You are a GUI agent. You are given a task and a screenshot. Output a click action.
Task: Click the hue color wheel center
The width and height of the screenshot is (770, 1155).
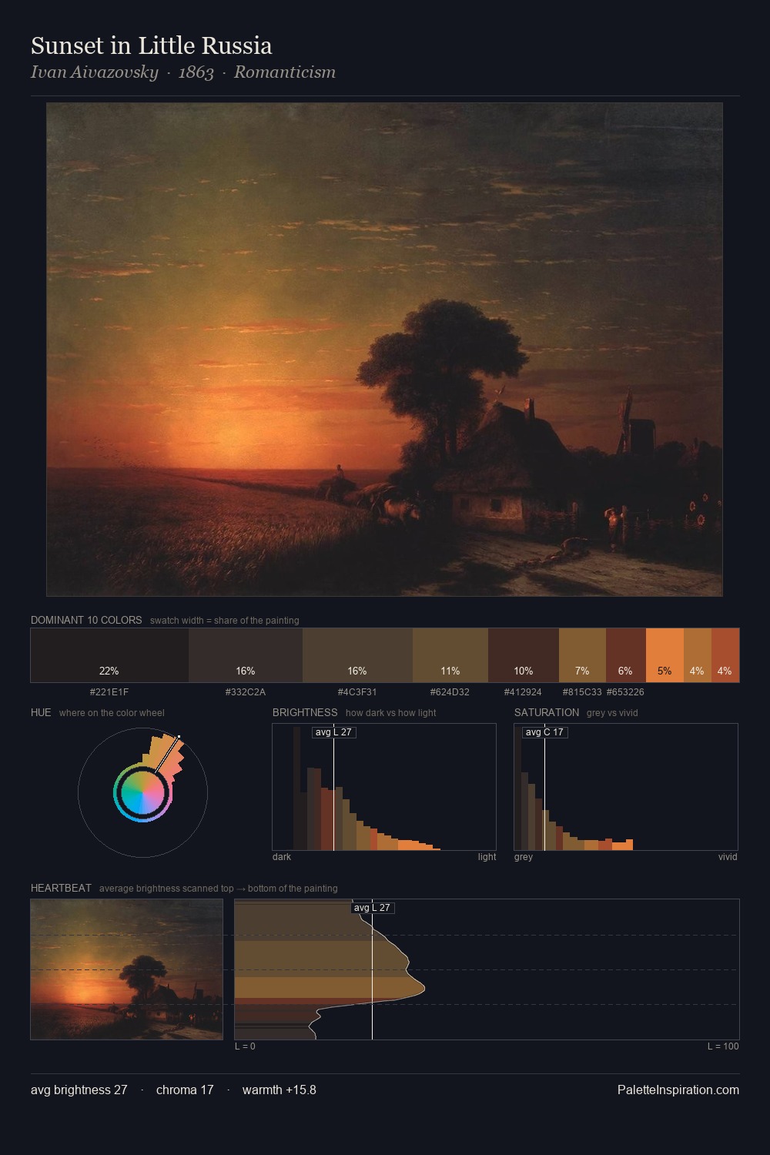pyautogui.click(x=142, y=792)
